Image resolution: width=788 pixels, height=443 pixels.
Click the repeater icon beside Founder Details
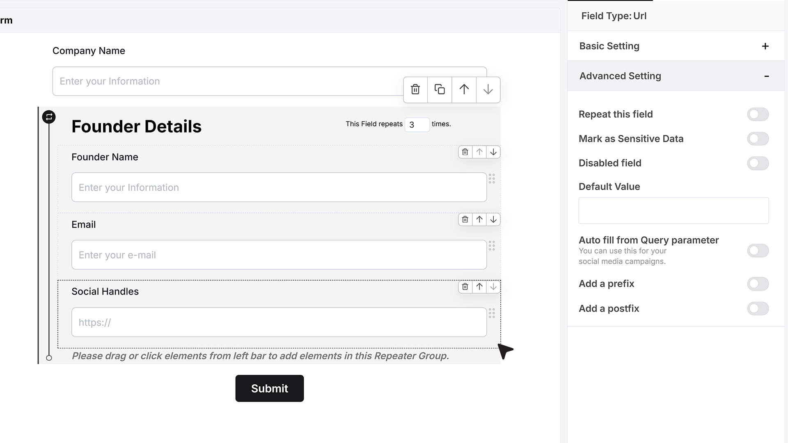tap(49, 117)
